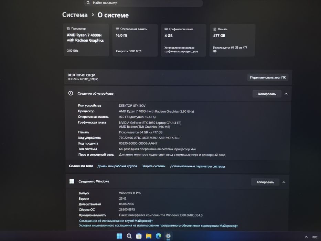Image resolution: width=321 pixels, height=241 pixels.
Task: Click product code 00330-80000-00000-AA647
Action: [138, 143]
